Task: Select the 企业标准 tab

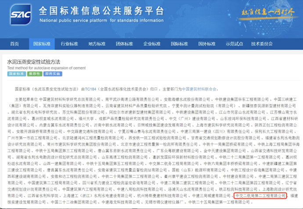Action: coord(152,44)
